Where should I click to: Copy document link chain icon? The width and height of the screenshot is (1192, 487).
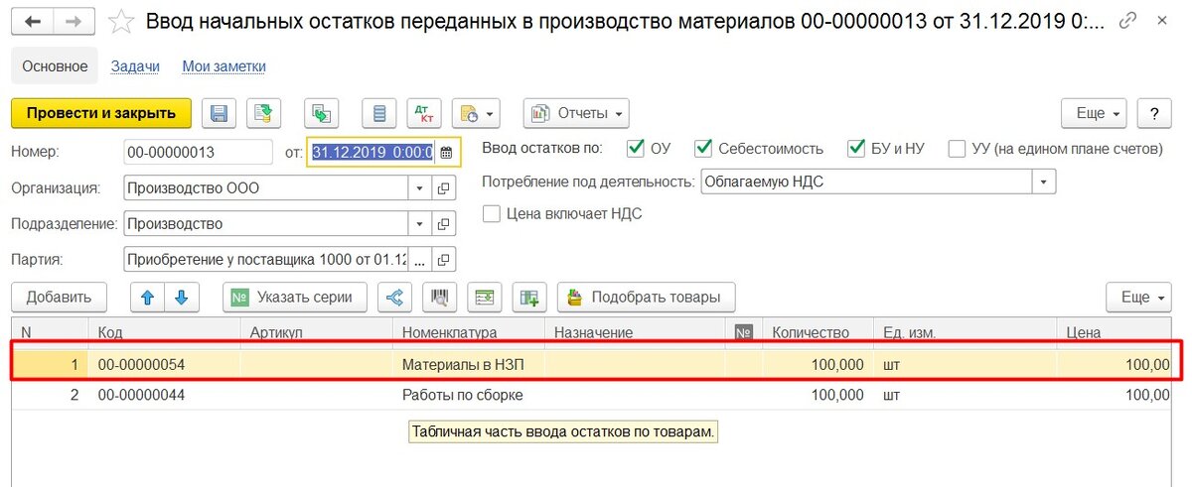click(x=1127, y=20)
